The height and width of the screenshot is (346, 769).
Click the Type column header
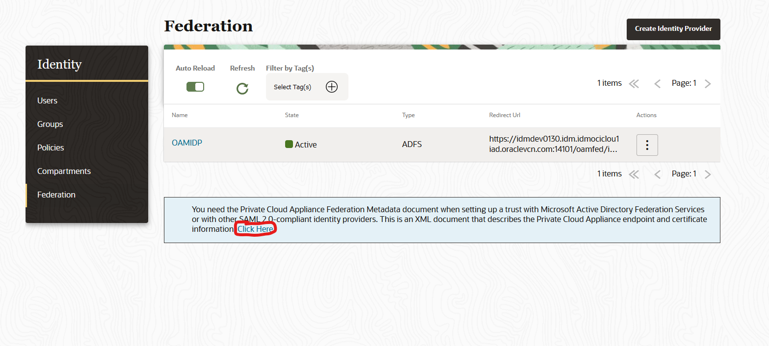pyautogui.click(x=408, y=115)
